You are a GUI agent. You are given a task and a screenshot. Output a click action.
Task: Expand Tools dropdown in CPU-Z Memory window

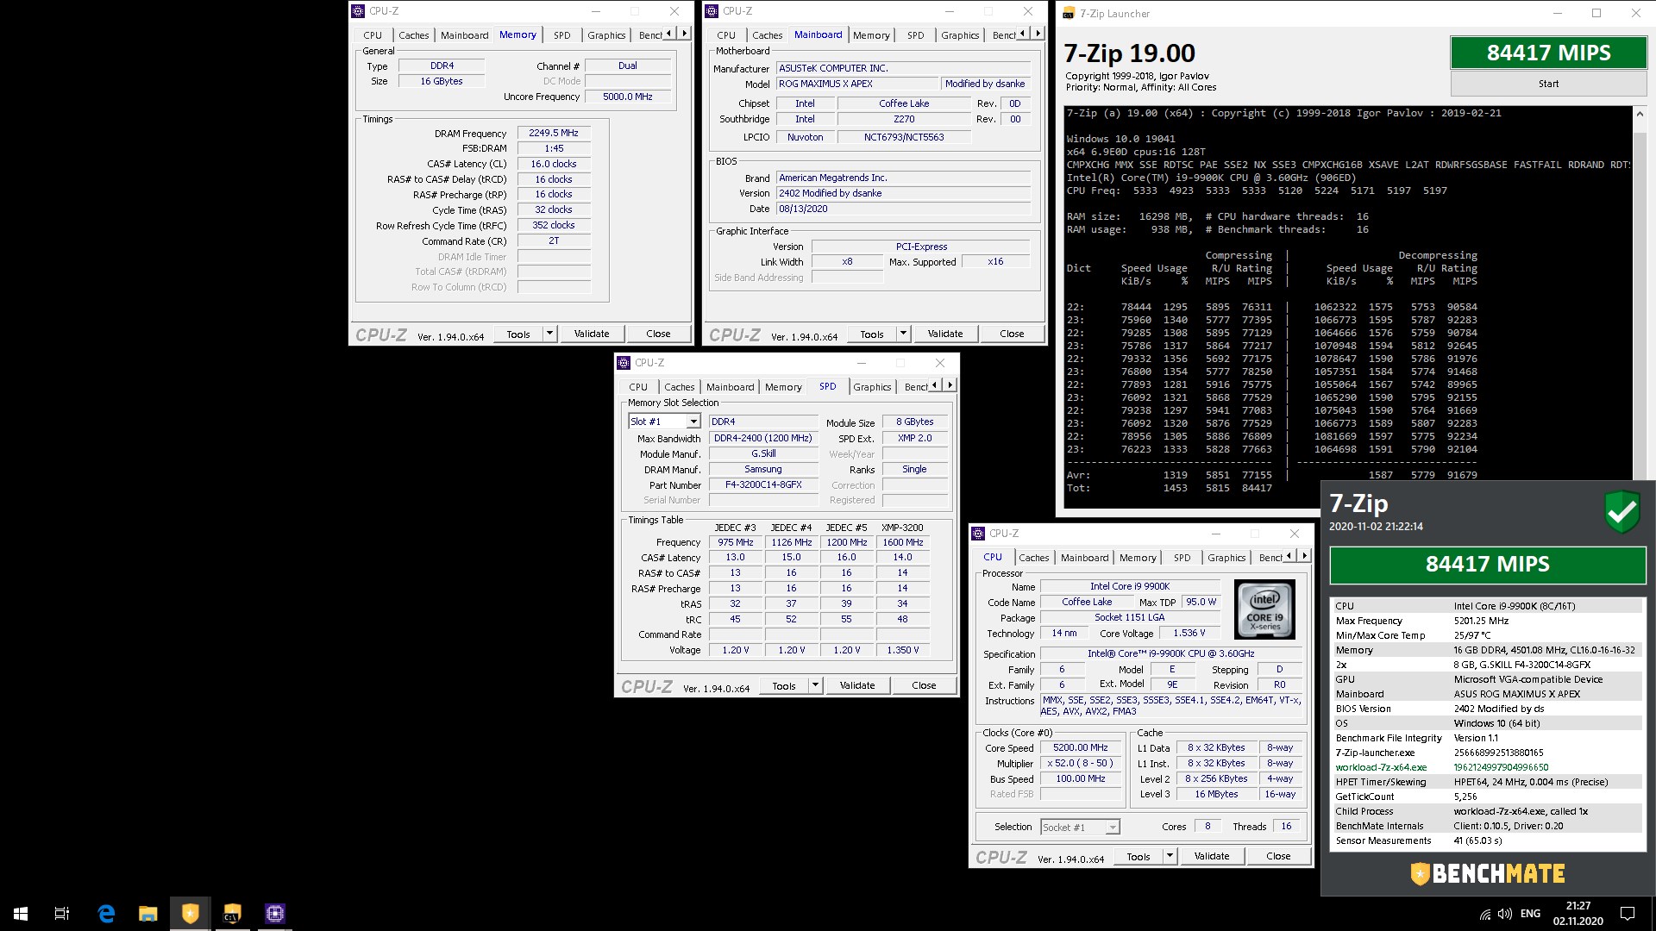[549, 334]
